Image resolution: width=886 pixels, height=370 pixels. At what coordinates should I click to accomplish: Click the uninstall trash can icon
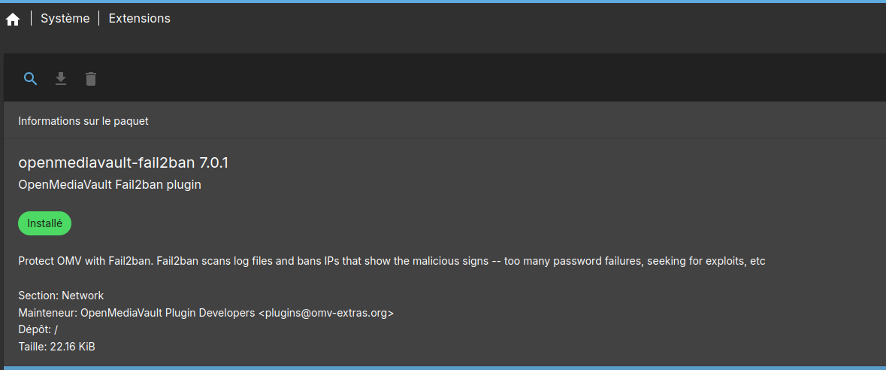pos(91,79)
